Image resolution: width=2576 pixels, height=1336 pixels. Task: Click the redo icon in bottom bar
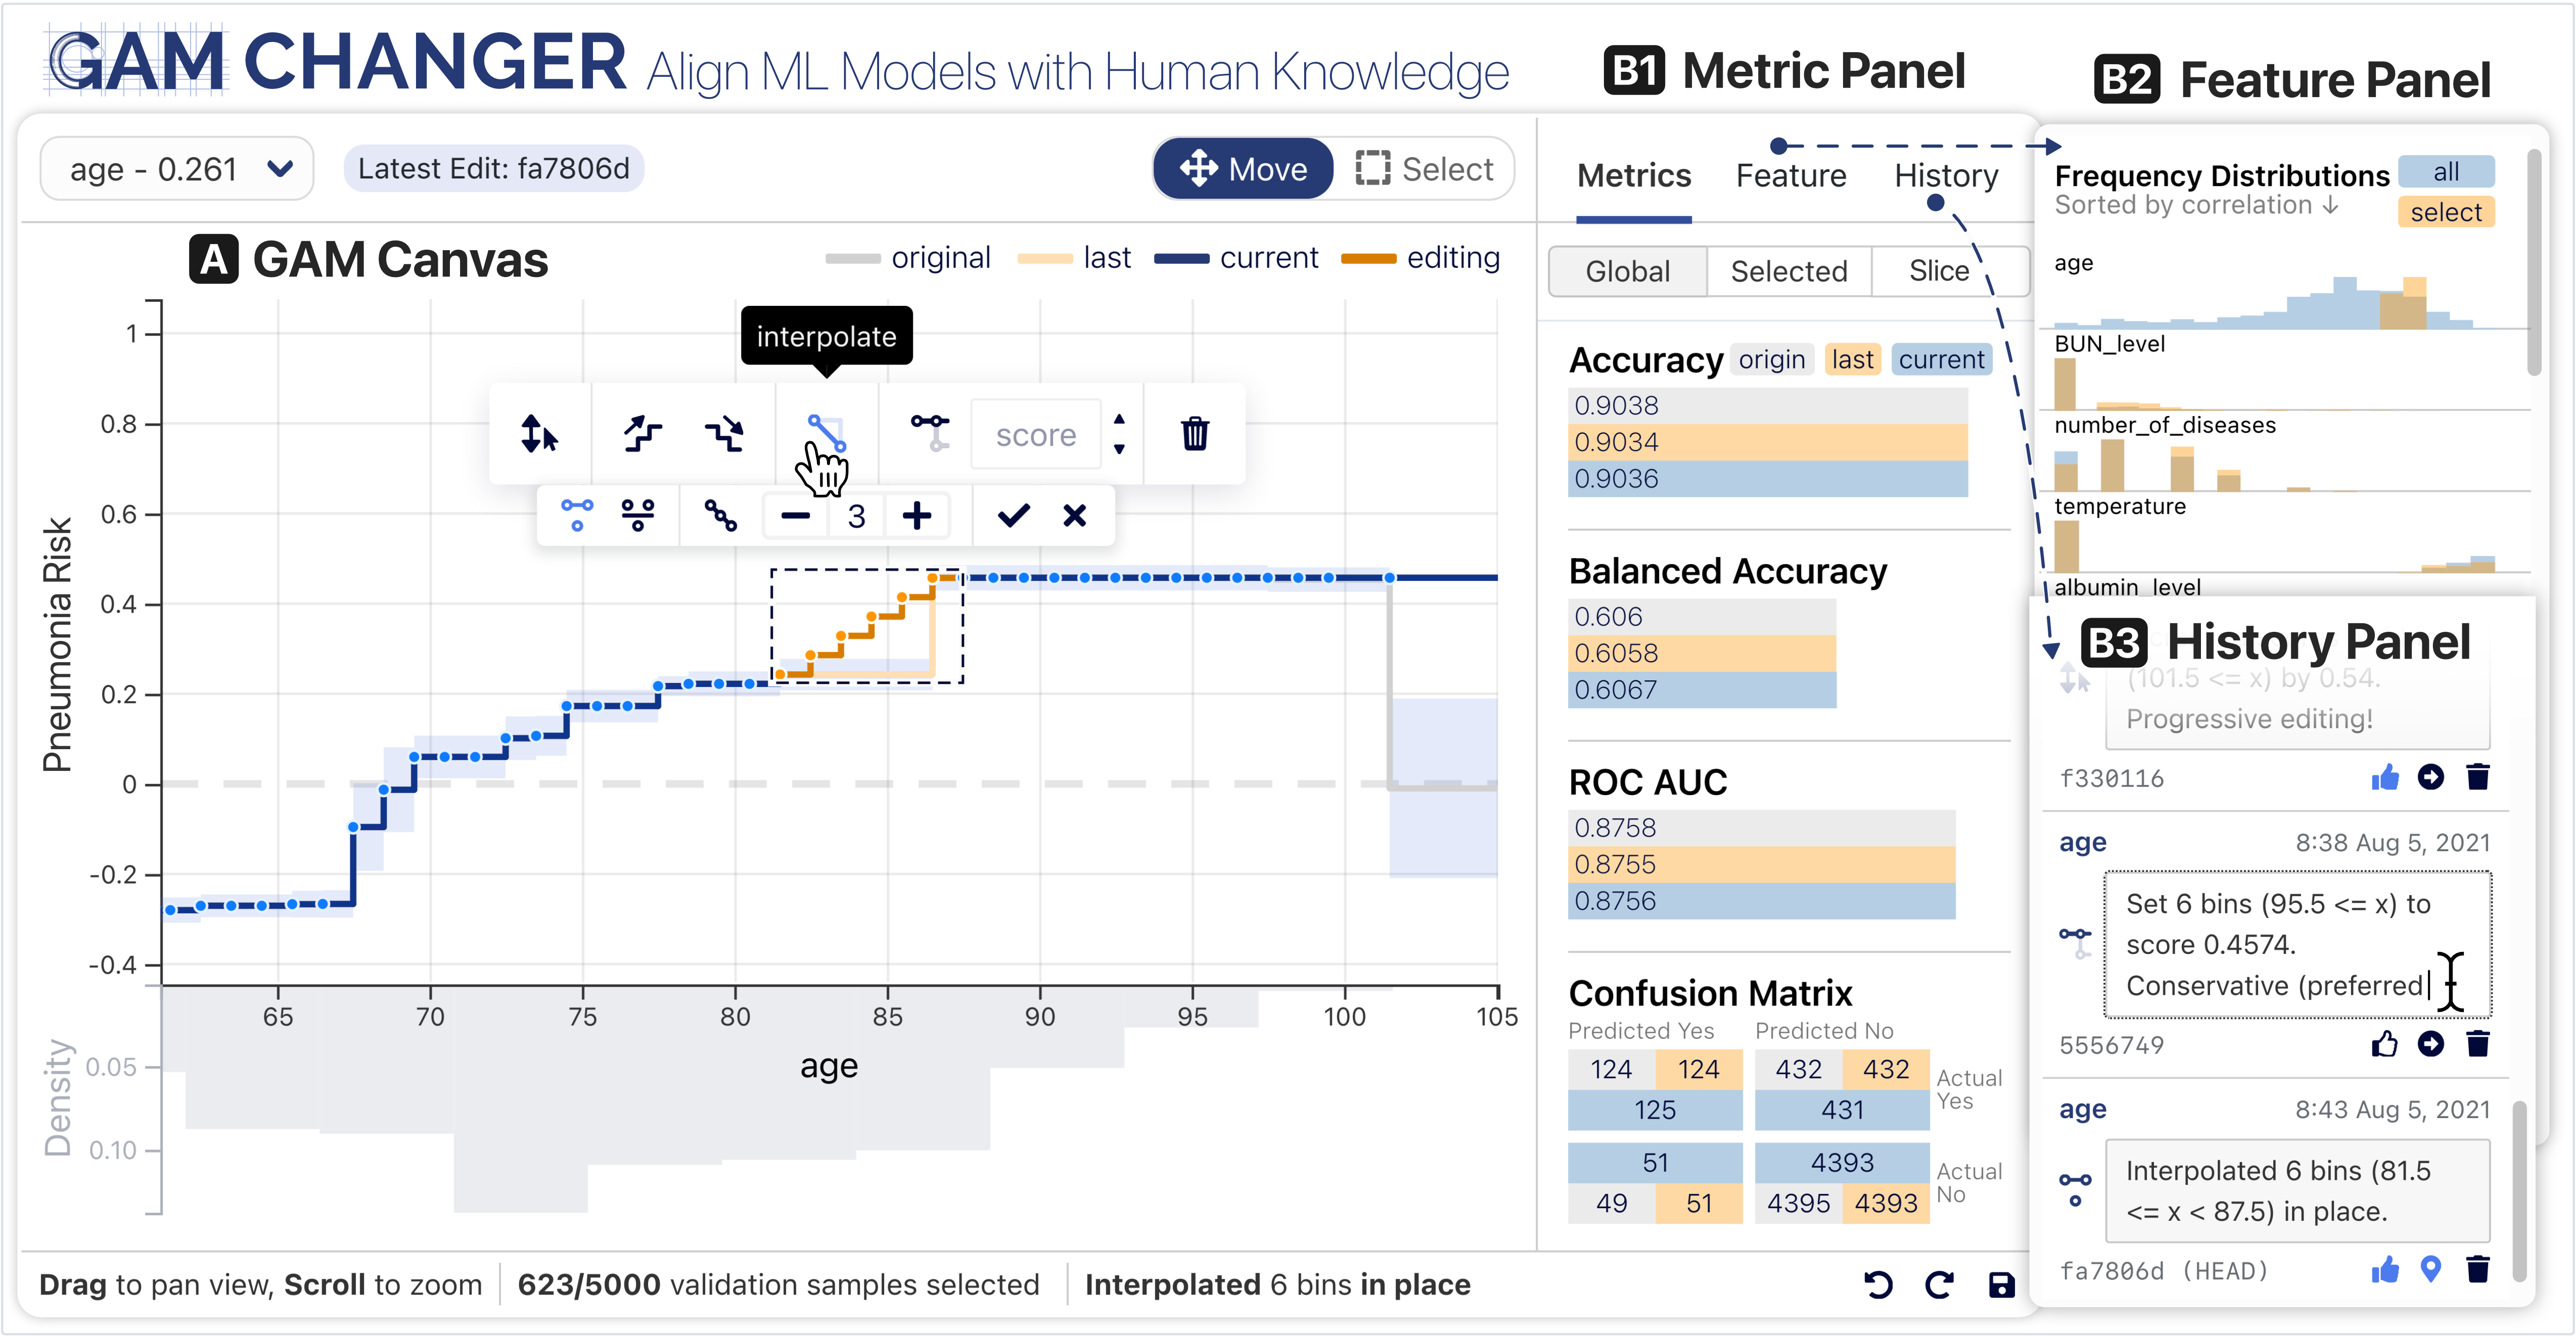[1939, 1285]
